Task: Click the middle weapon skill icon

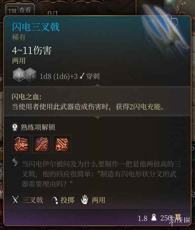Action: coord(41,144)
